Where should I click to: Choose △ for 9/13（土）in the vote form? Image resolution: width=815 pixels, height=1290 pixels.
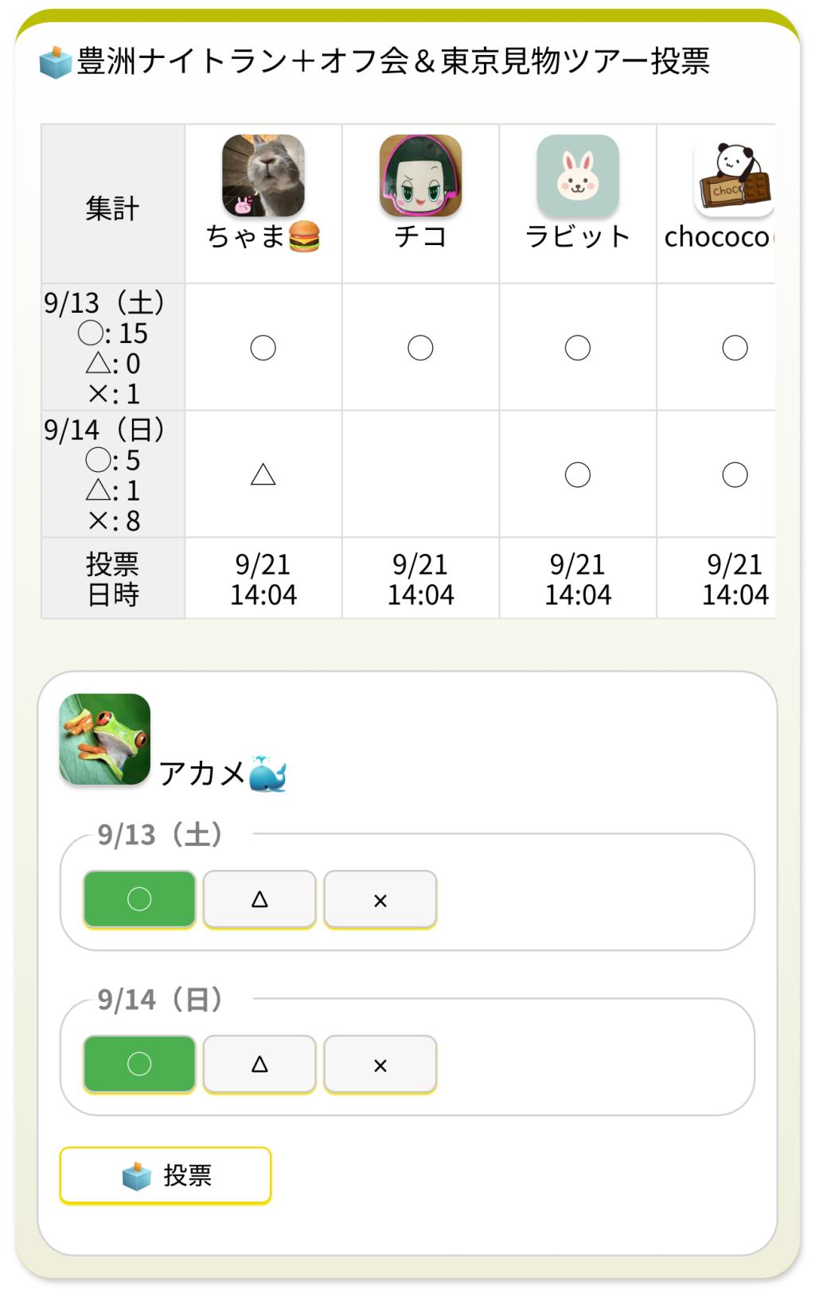pos(259,899)
